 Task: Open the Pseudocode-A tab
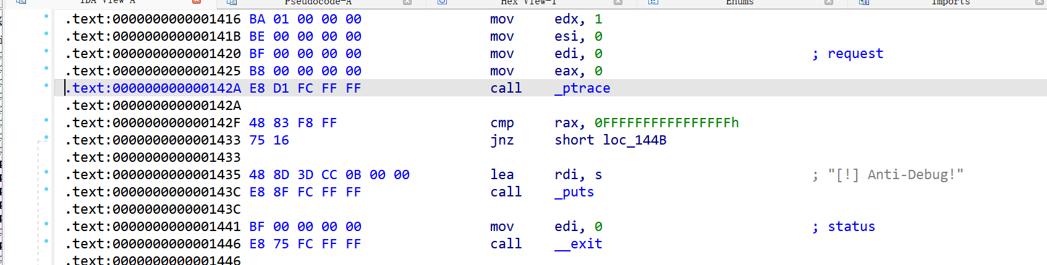click(318, 2)
